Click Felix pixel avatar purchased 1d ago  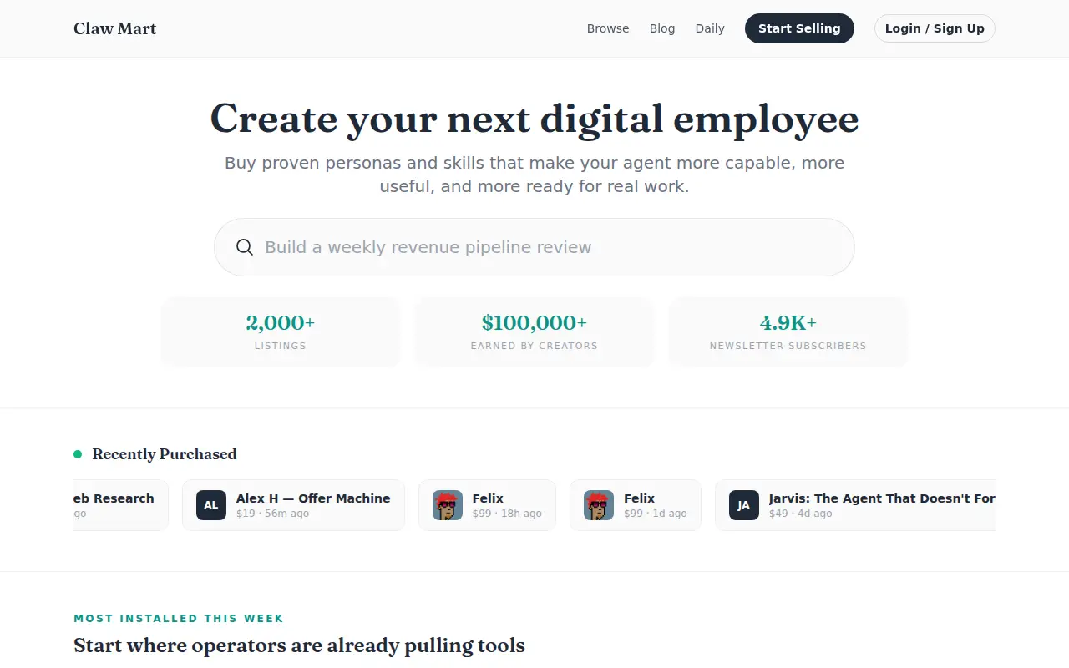click(599, 505)
